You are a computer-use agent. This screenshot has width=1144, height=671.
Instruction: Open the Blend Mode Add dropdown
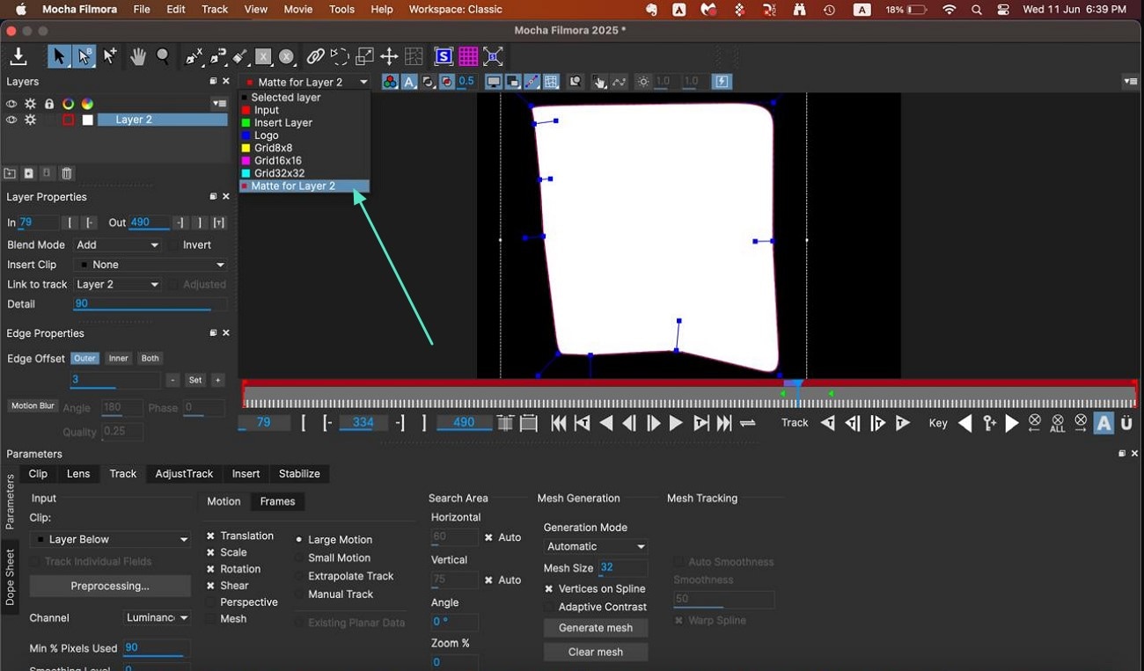(x=117, y=245)
